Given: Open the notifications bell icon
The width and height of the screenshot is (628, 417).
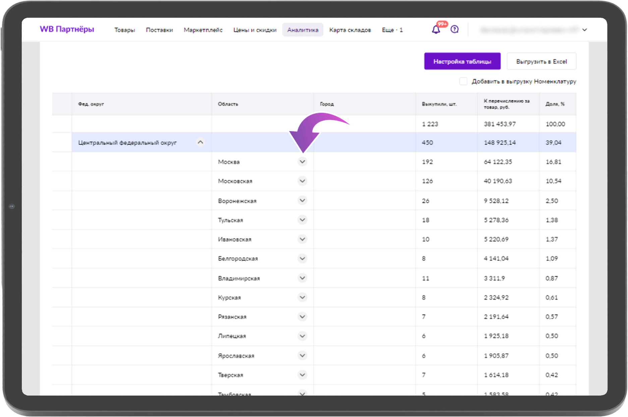Looking at the screenshot, I should click(437, 29).
